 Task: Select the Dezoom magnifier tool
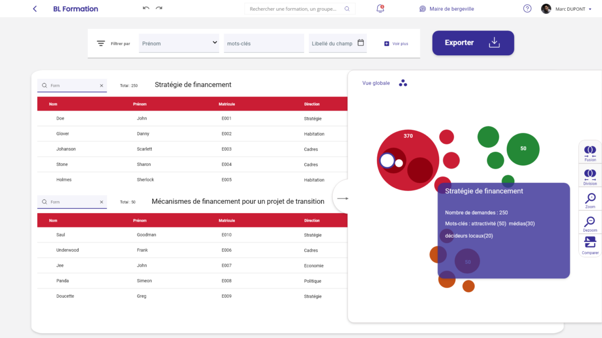point(590,223)
